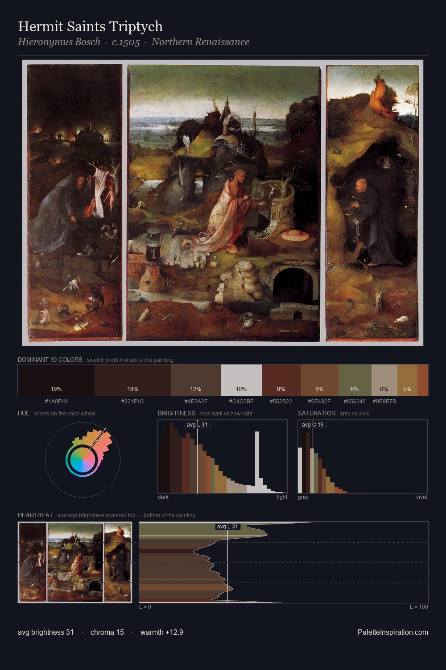Click the 'L = 0' axis label

(x=145, y=607)
